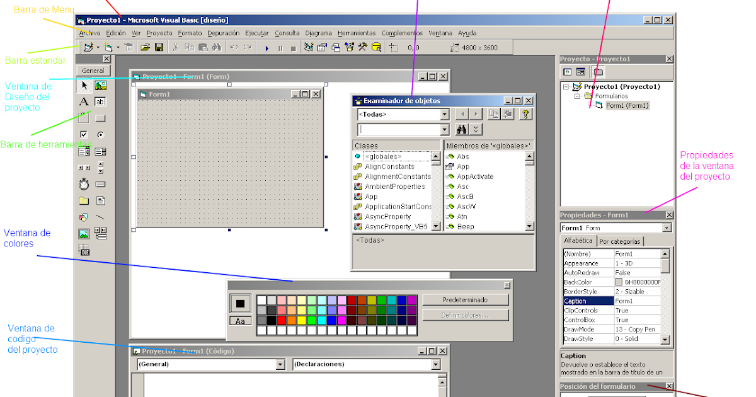This screenshot has width=756, height=397.
Task: Click the Undo arrow on the toolbar
Action: coord(233,46)
